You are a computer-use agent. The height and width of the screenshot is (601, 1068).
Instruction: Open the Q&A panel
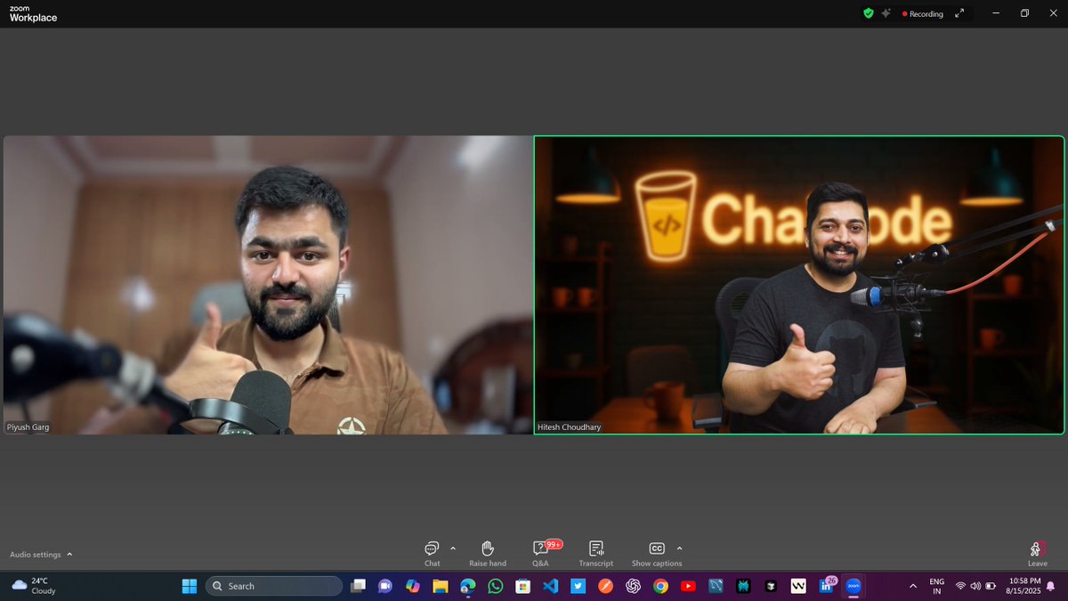point(541,553)
